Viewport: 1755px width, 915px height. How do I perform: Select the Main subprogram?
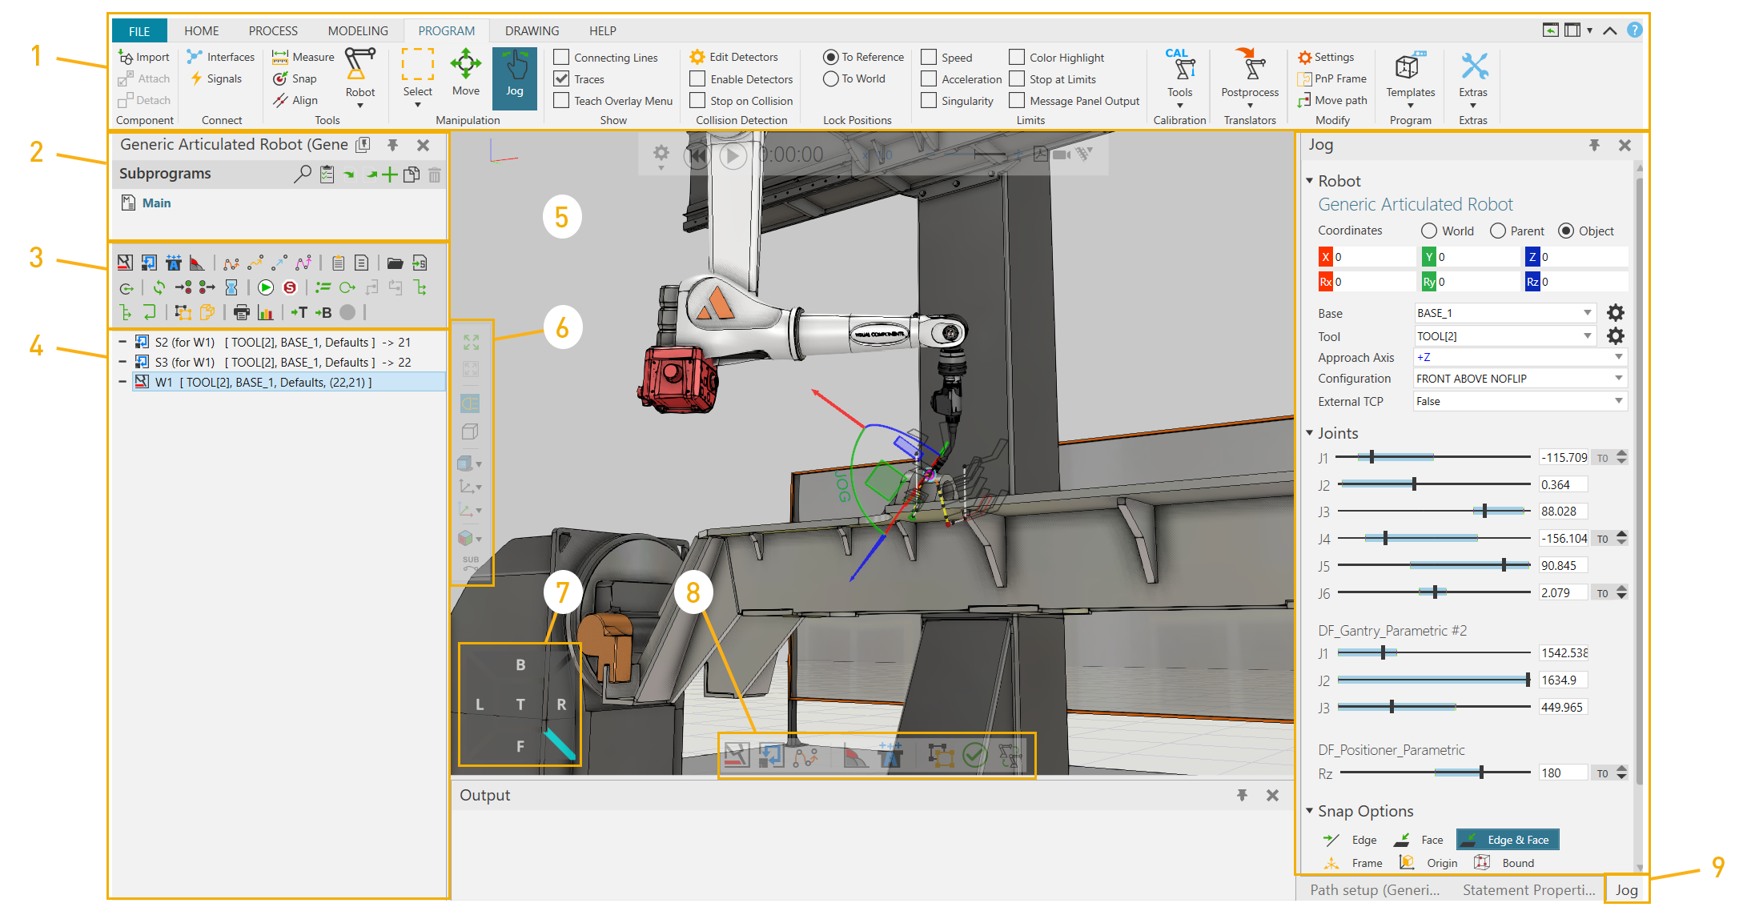155,203
